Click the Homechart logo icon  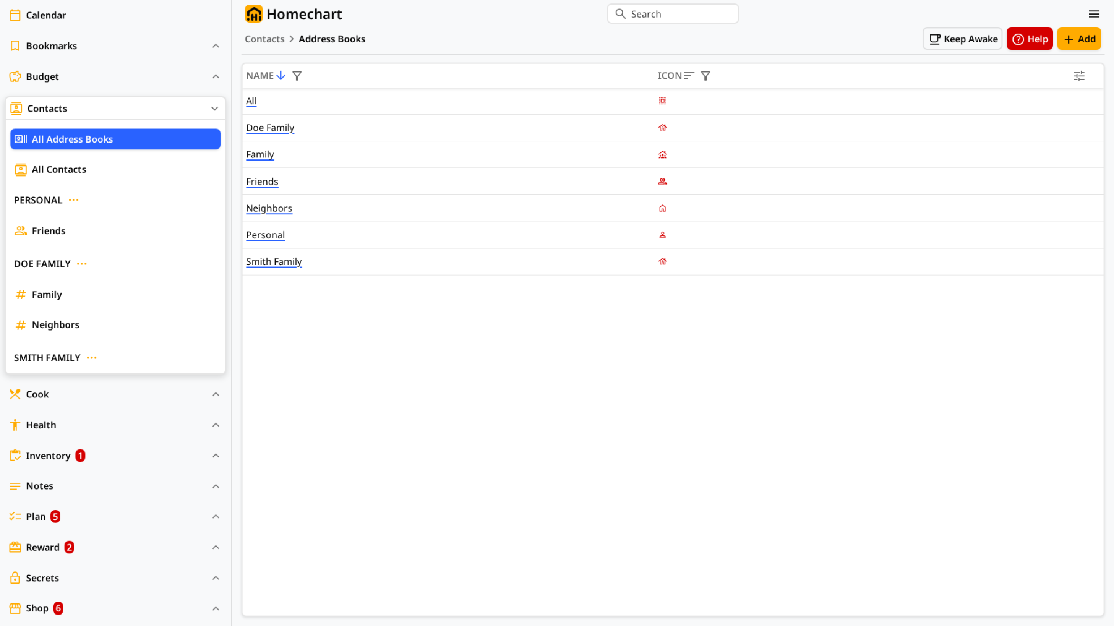253,14
